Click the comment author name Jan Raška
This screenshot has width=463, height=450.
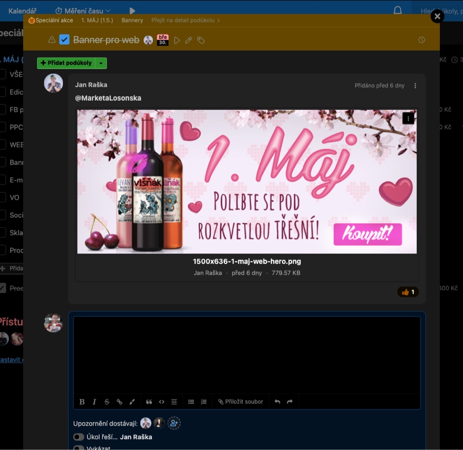pyautogui.click(x=91, y=85)
